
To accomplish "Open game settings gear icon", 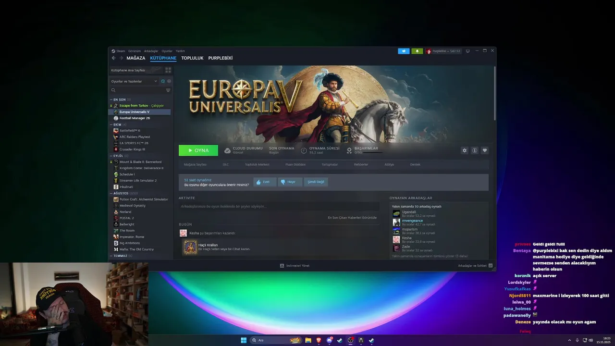I will pos(465,150).
